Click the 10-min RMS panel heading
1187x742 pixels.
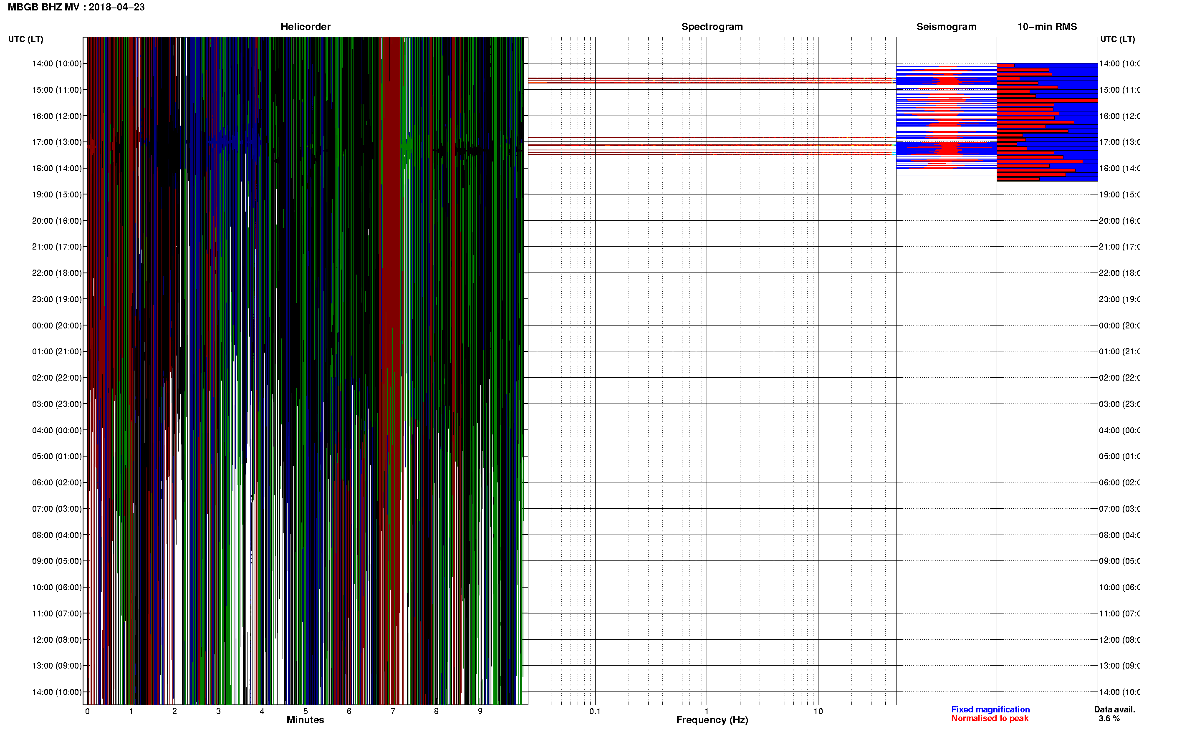(1047, 27)
